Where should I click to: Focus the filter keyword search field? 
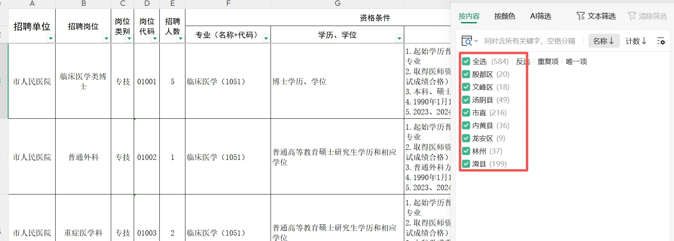(x=530, y=41)
